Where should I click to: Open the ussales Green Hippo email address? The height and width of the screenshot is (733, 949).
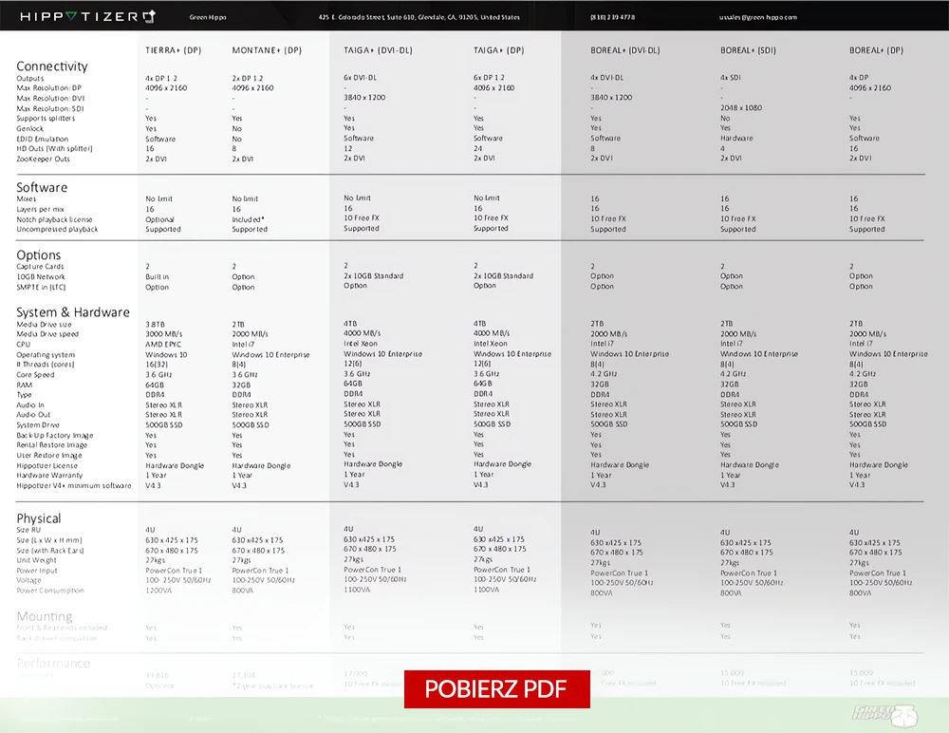(x=757, y=18)
